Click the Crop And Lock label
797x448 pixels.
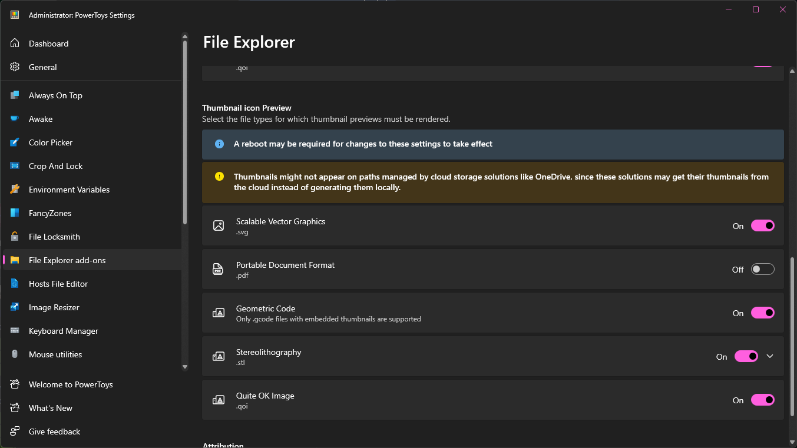56,166
